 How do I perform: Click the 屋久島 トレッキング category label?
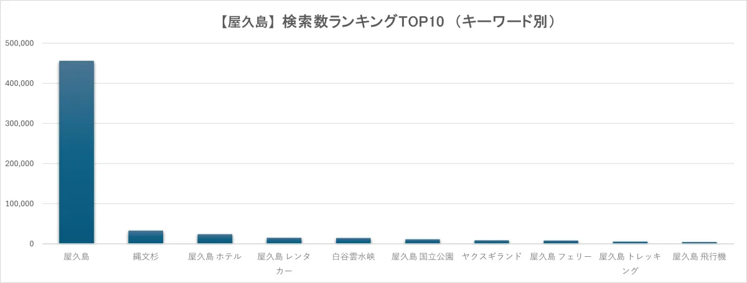coord(629,263)
